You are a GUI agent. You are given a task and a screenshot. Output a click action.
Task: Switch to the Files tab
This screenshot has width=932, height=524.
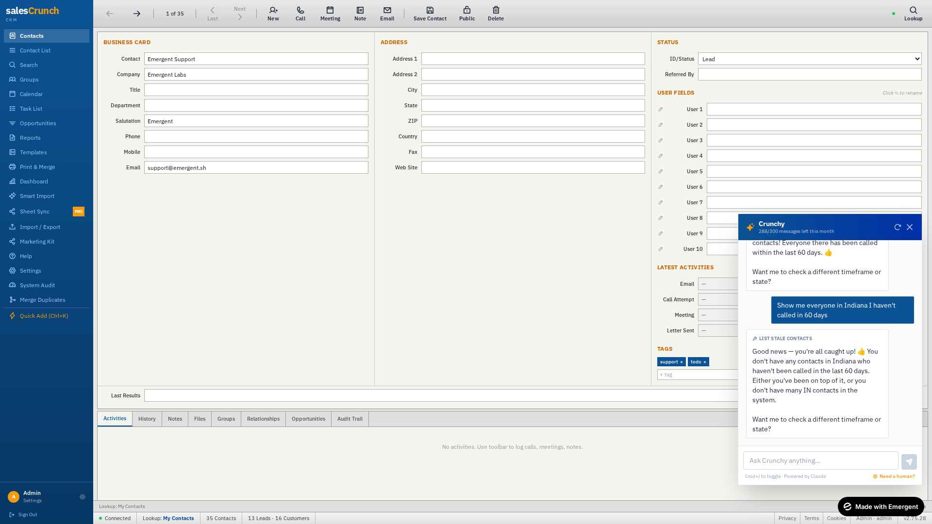pyautogui.click(x=200, y=419)
